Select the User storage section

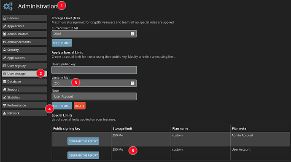pos(24,74)
